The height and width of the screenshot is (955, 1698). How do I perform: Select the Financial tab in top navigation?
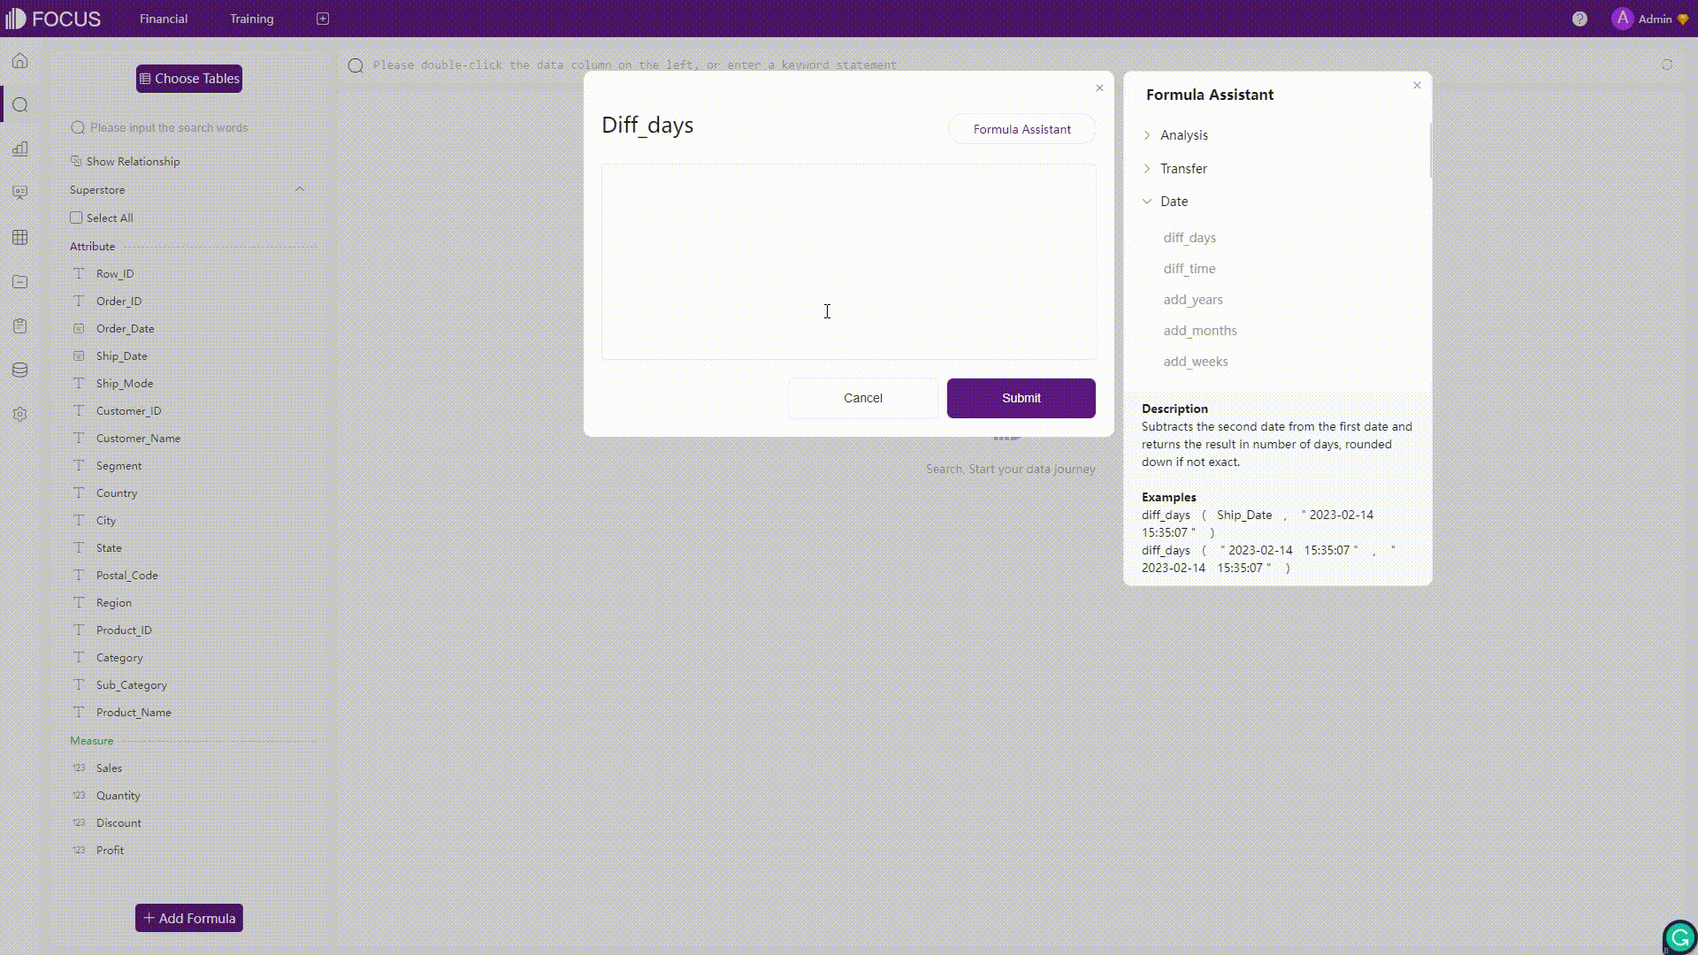(164, 19)
